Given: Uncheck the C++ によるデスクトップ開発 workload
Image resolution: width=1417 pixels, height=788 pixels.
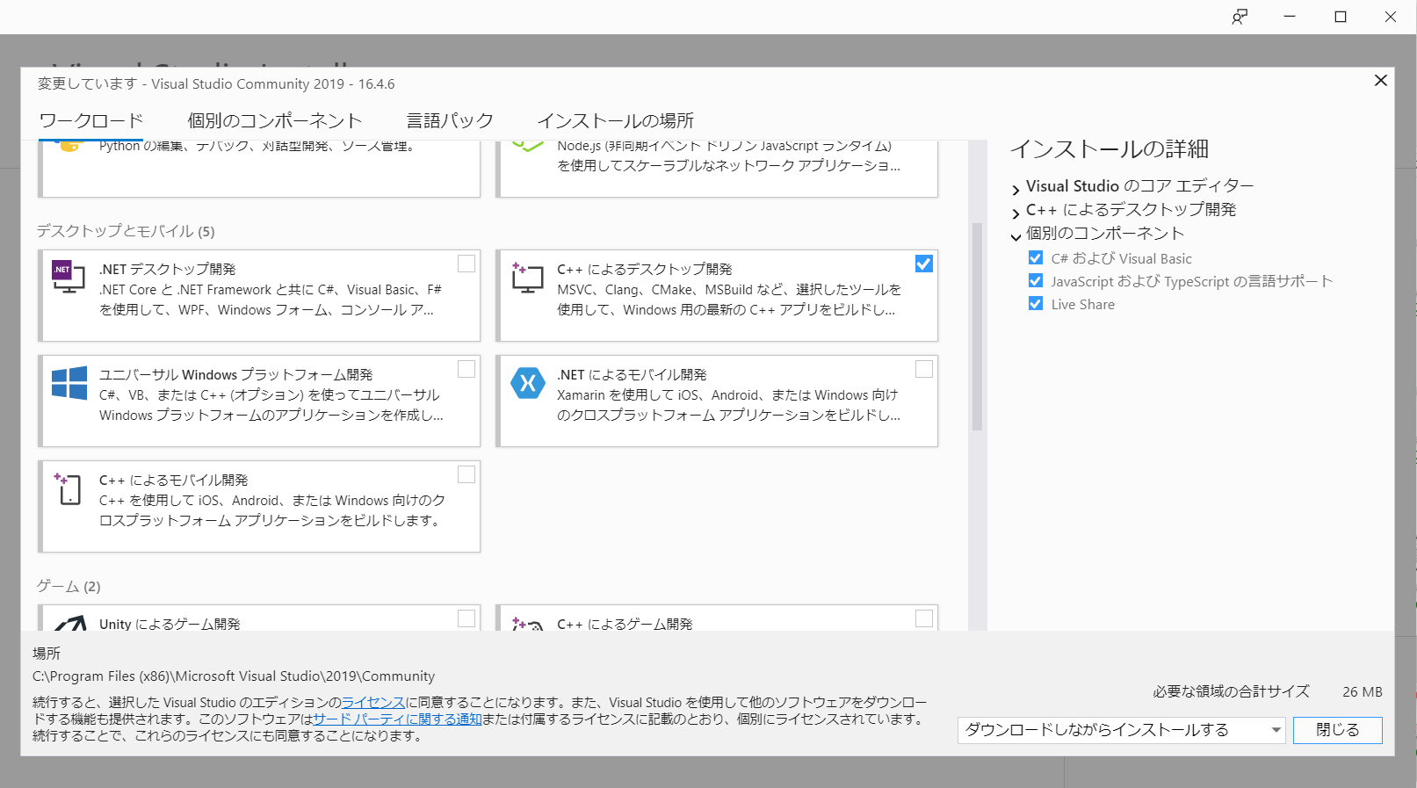Looking at the screenshot, I should tap(924, 264).
